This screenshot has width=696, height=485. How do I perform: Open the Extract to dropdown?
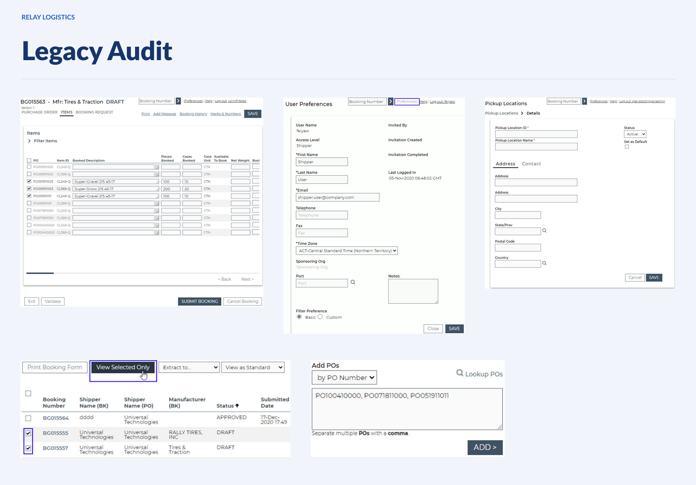pos(189,368)
